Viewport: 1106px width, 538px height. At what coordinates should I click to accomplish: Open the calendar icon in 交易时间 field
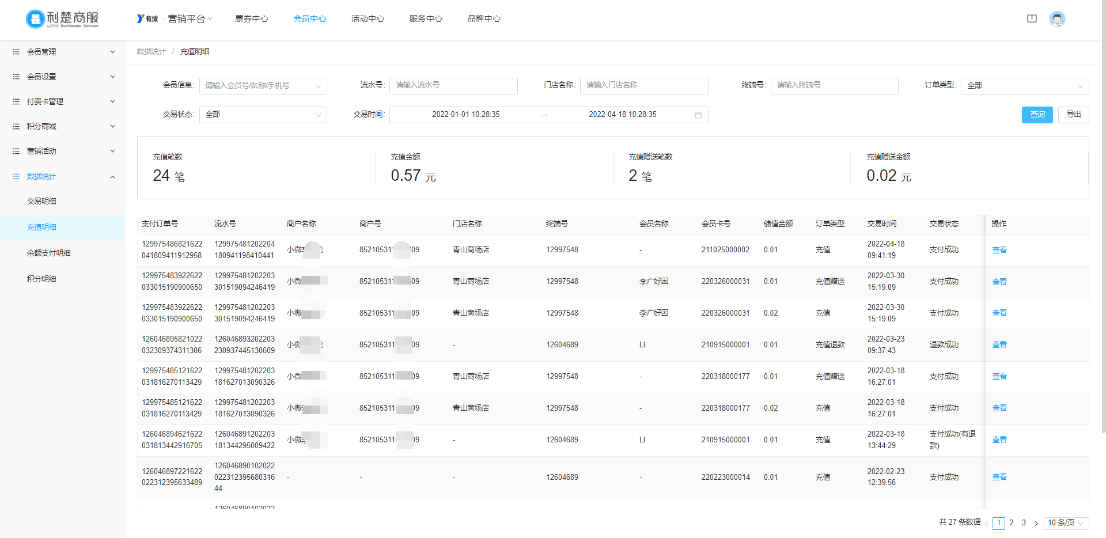[698, 115]
